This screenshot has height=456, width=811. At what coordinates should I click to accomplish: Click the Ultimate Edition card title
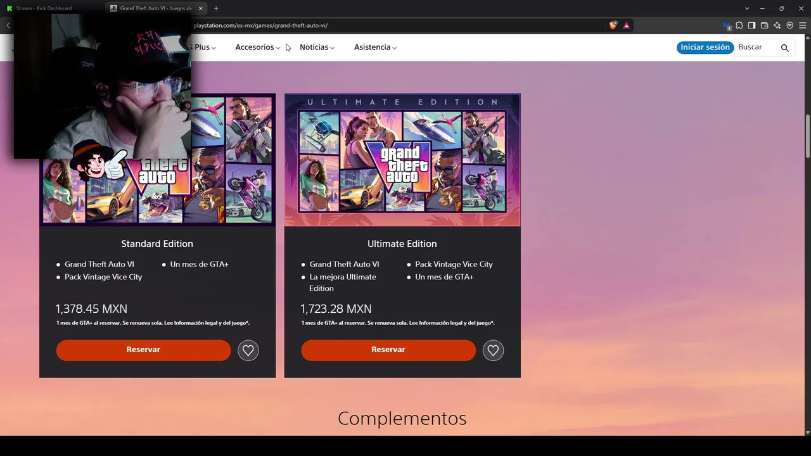(402, 244)
